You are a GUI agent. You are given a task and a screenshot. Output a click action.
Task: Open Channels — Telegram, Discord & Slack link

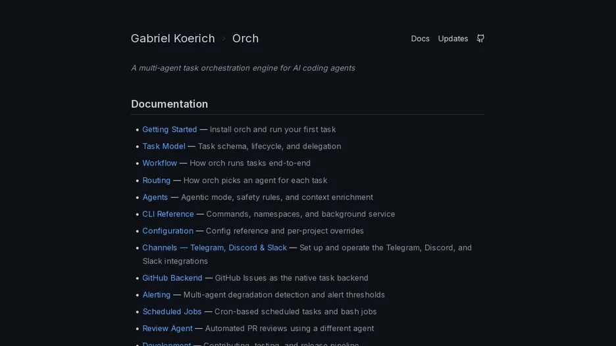tap(215, 248)
